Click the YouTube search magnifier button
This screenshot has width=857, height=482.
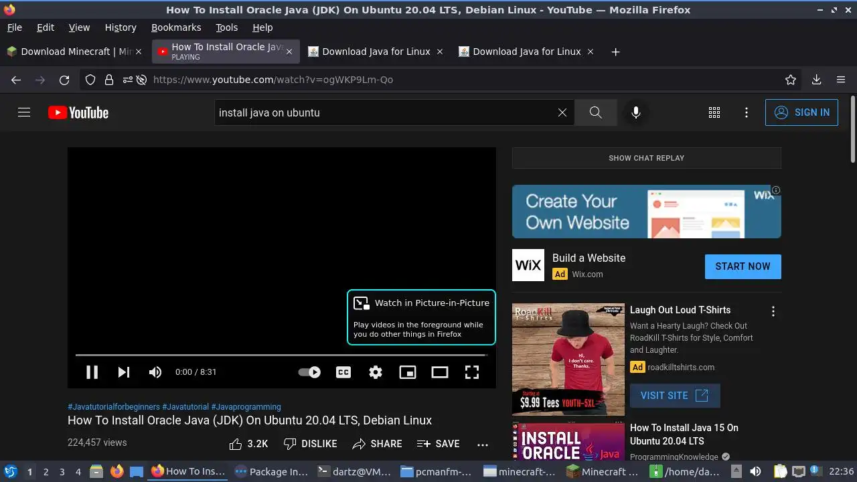pos(595,112)
